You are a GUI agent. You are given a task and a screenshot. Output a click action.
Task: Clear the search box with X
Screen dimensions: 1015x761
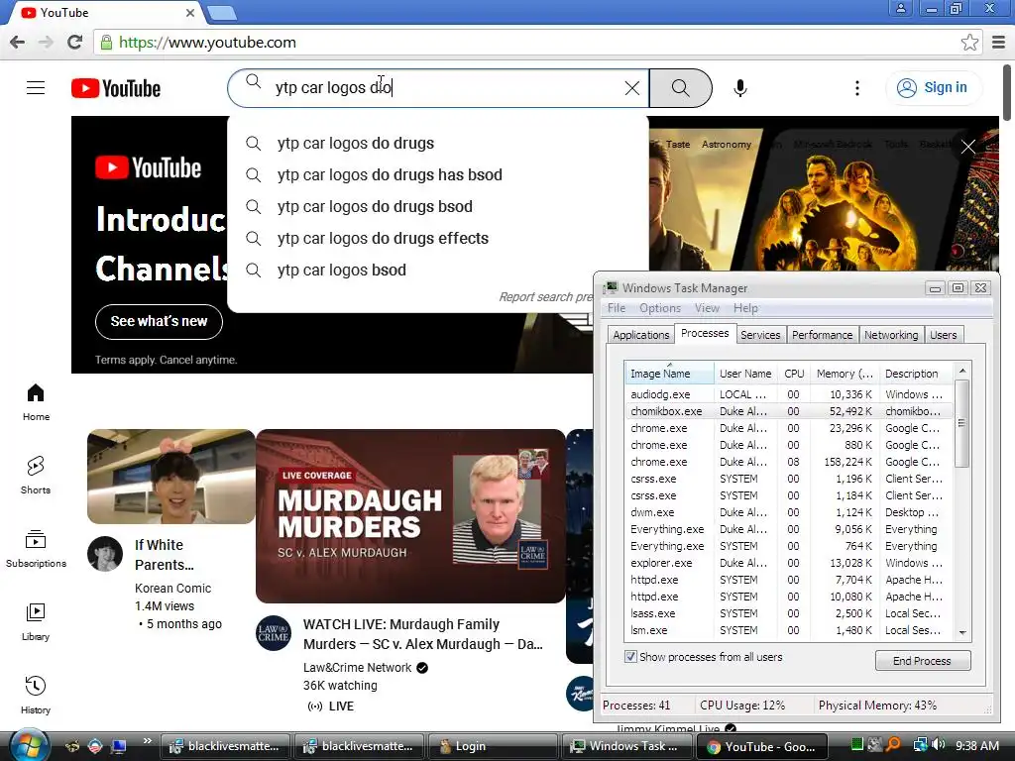(632, 88)
